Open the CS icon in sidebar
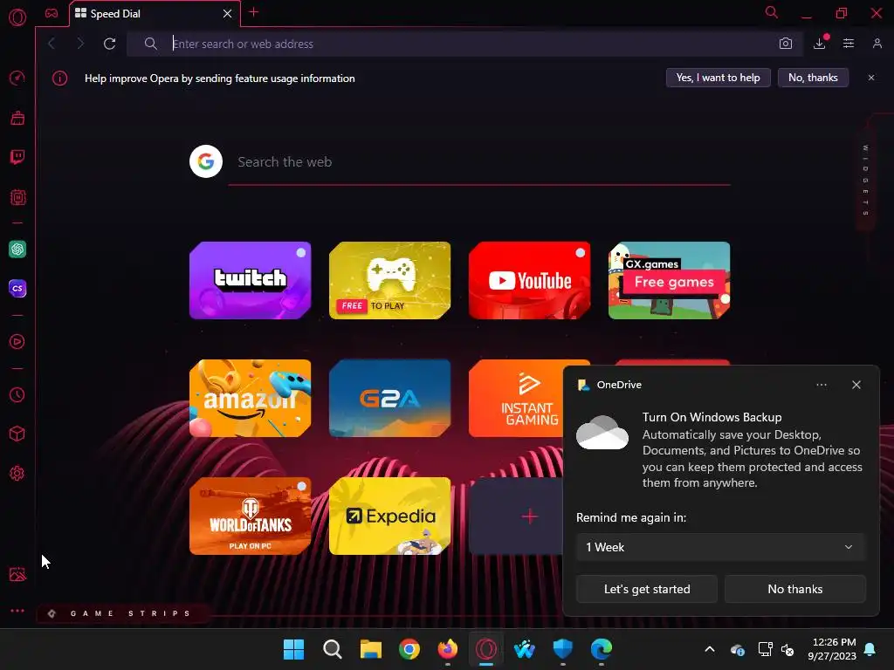The image size is (894, 670). click(x=17, y=288)
